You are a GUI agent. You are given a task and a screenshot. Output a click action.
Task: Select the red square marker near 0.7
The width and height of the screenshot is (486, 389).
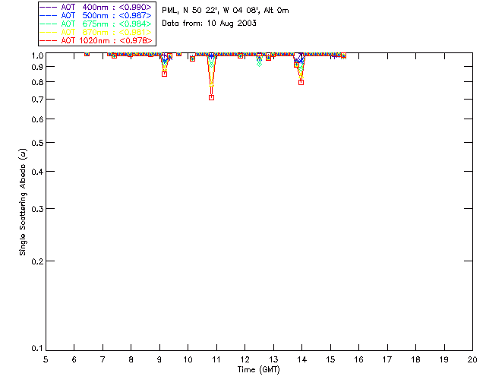211,97
